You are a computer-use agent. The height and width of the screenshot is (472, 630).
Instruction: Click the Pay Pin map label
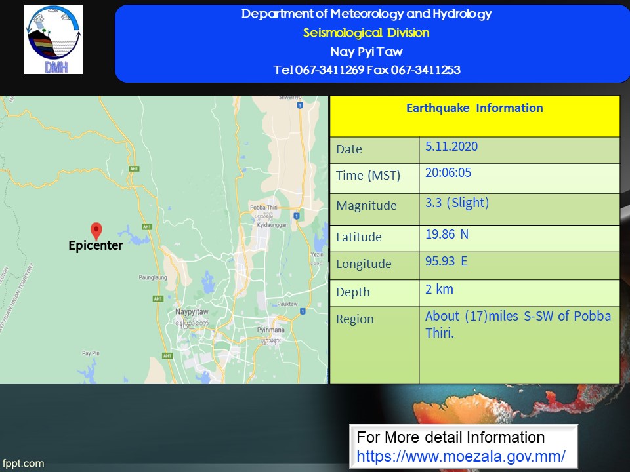[91, 353]
